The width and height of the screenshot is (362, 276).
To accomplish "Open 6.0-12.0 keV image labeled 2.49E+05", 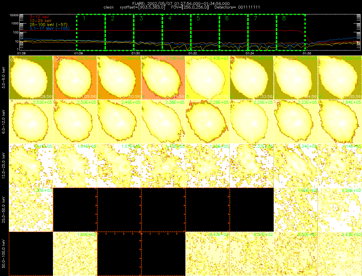I will [x=119, y=122].
